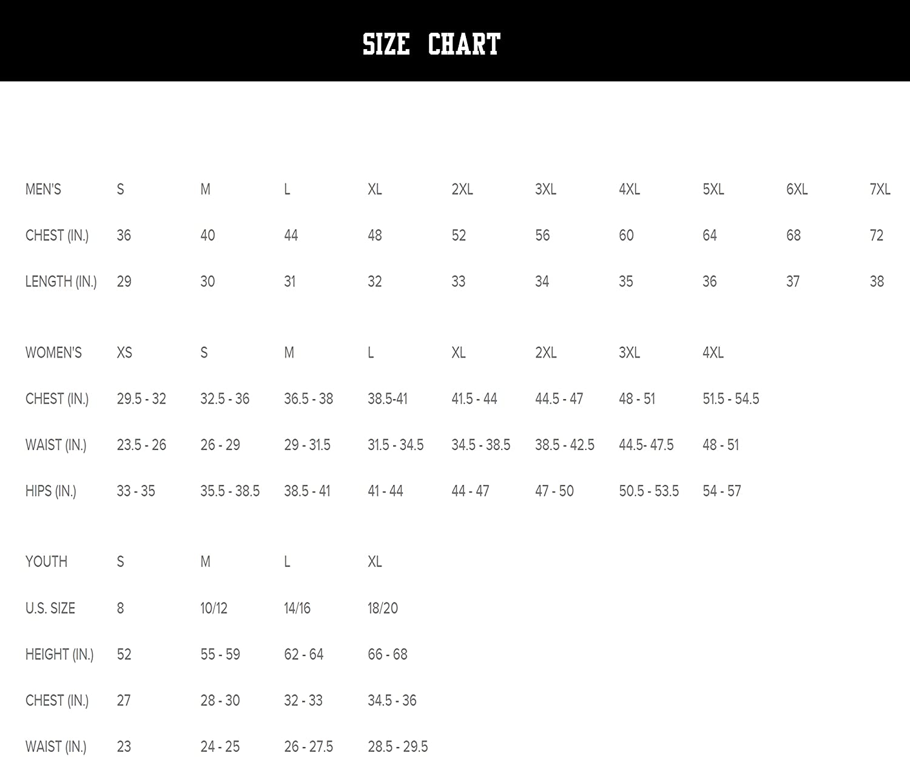The image size is (910, 758).
Task: Click women's hips range 50.5 - 53.5
Action: [x=649, y=491]
